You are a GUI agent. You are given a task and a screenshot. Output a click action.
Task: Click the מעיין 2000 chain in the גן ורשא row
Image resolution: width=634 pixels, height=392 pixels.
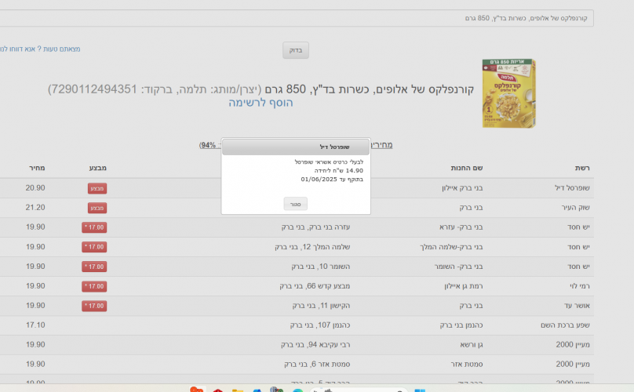point(573,345)
